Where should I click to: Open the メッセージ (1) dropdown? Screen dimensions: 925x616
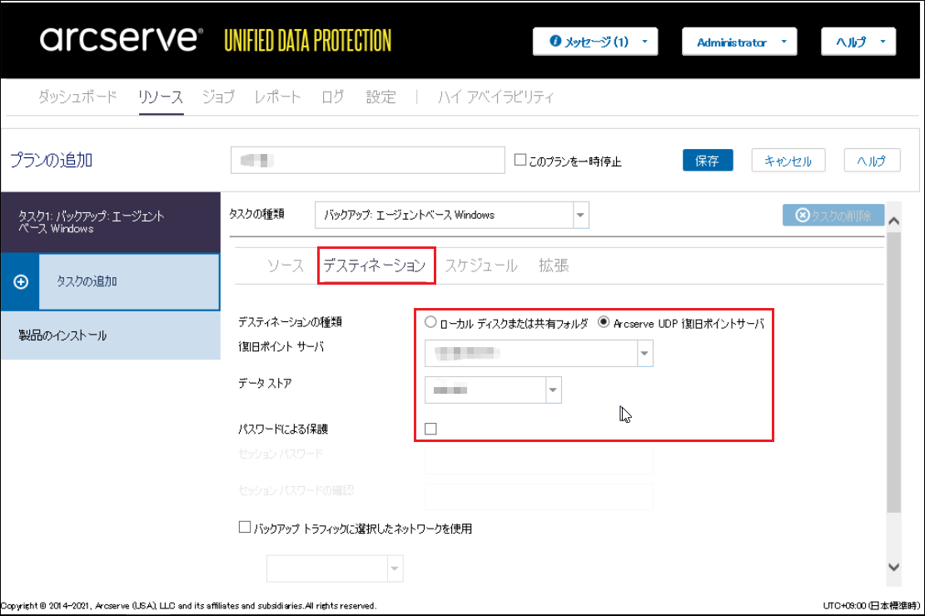[595, 42]
